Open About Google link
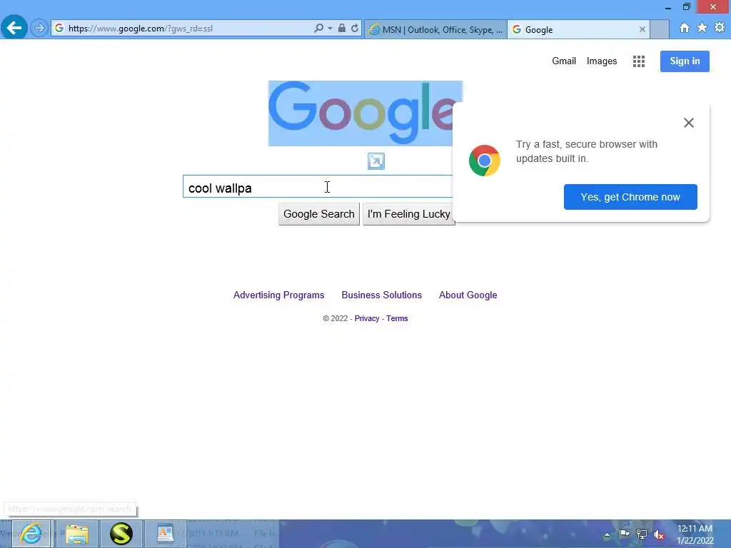The width and height of the screenshot is (731, 548). pos(468,295)
